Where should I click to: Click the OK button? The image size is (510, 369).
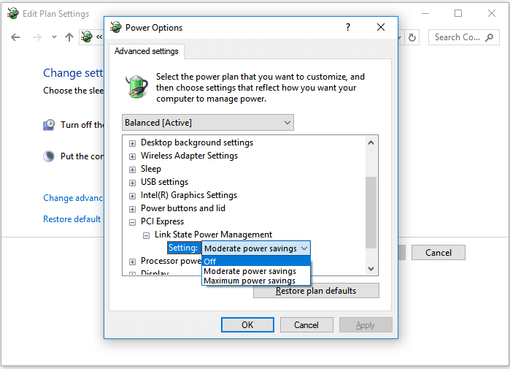click(247, 324)
